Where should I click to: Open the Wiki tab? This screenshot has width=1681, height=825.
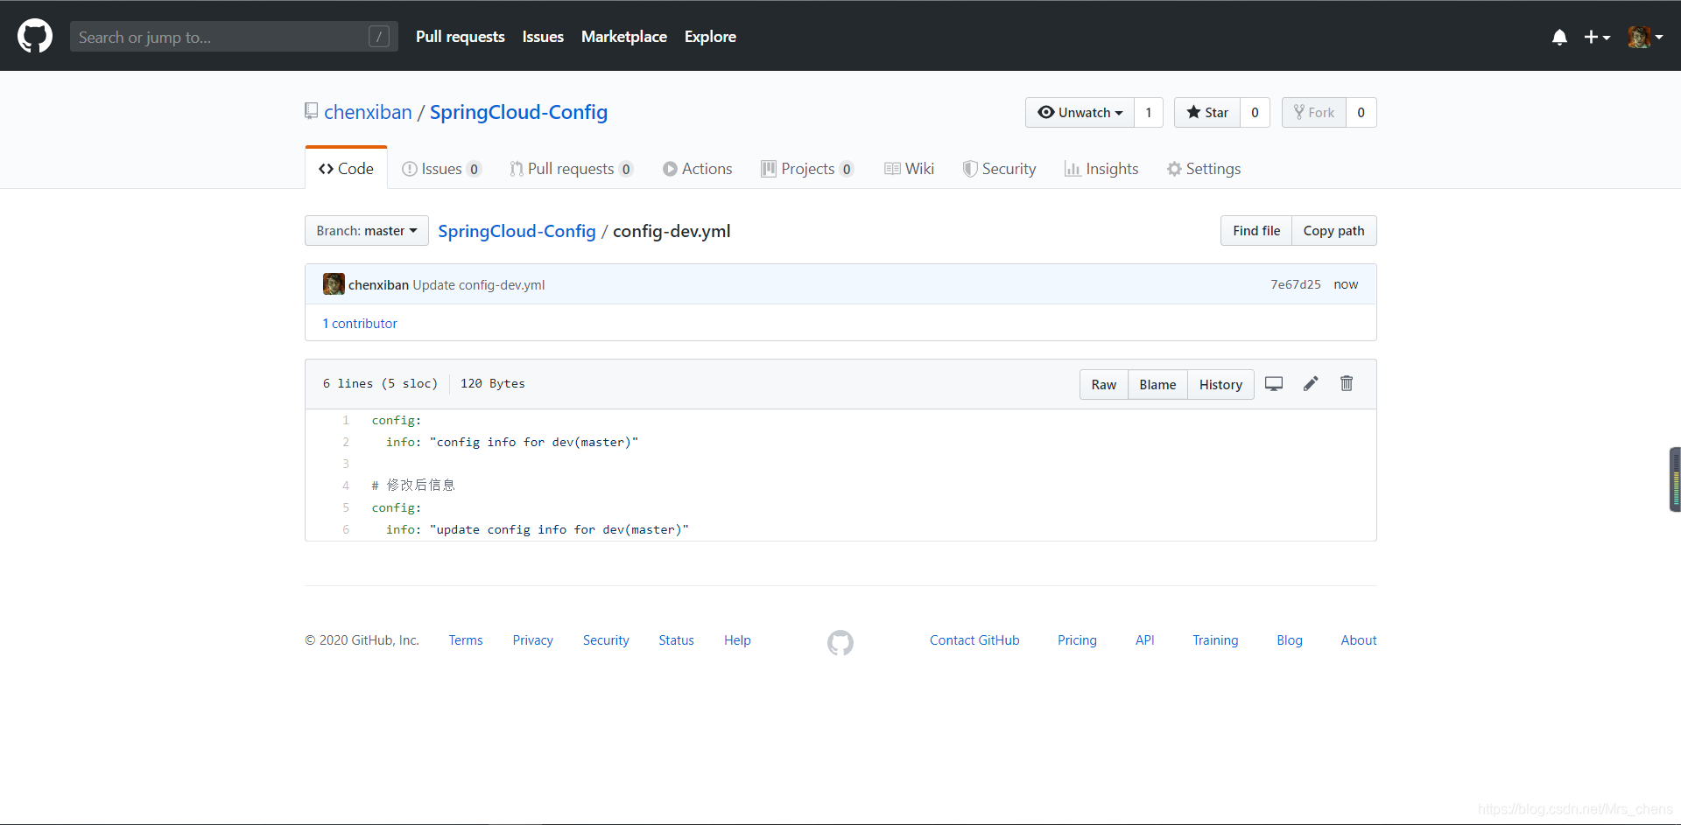tap(909, 169)
